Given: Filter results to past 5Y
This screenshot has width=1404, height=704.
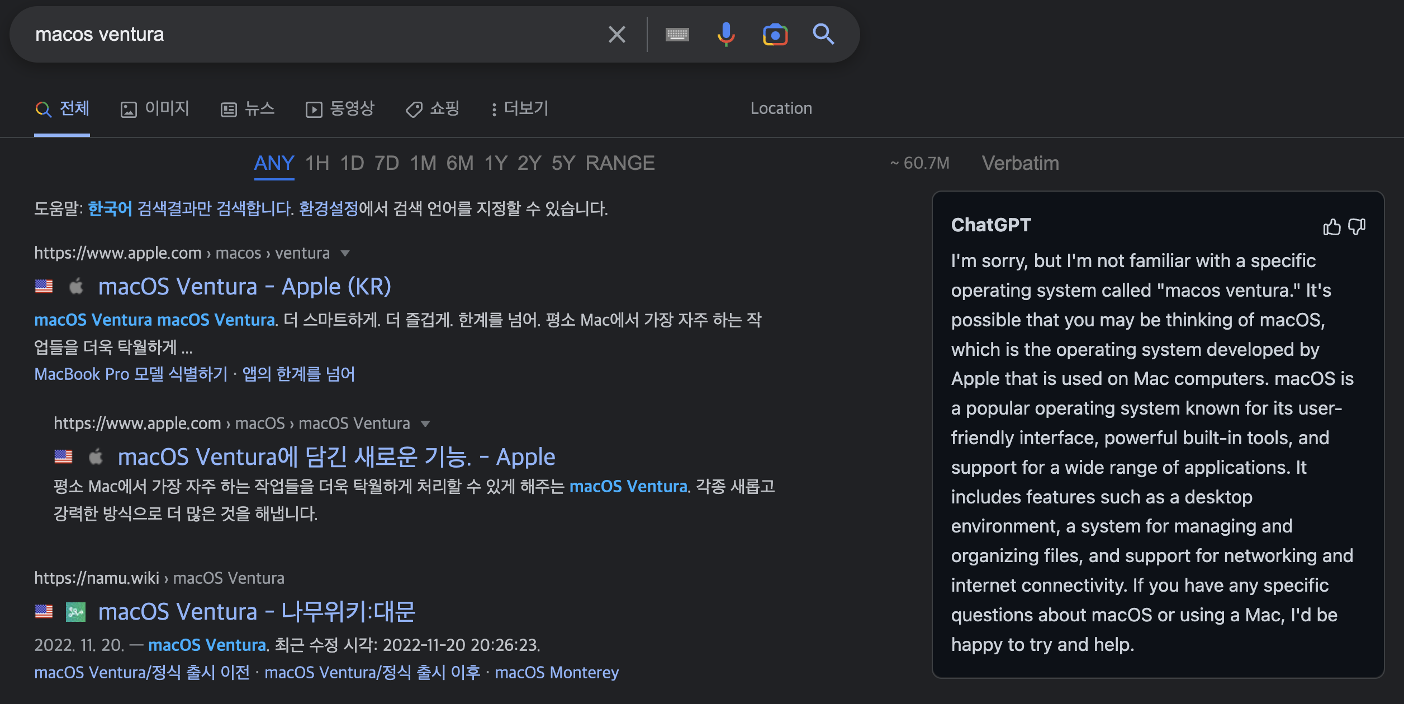Looking at the screenshot, I should (563, 163).
